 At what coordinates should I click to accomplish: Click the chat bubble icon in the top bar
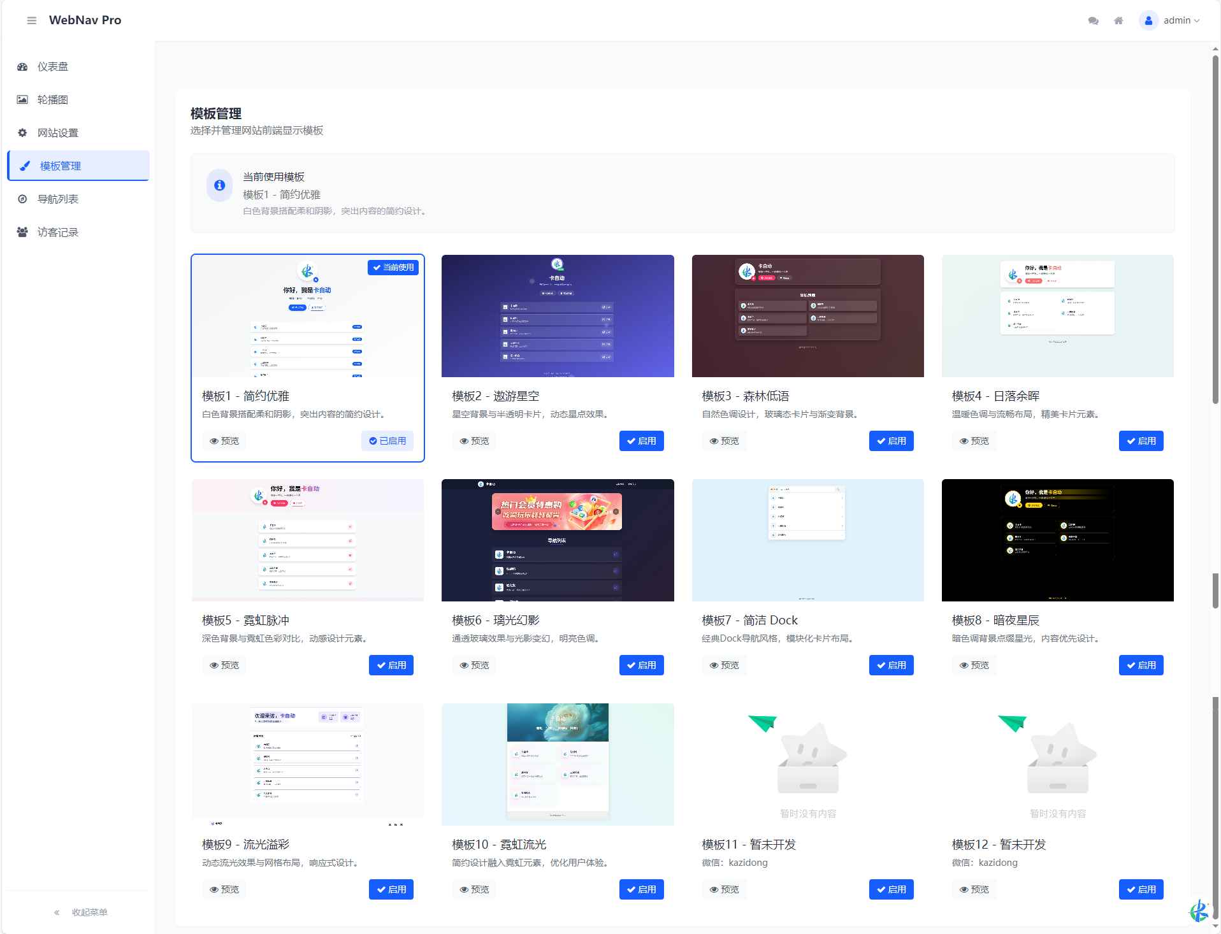pyautogui.click(x=1092, y=20)
